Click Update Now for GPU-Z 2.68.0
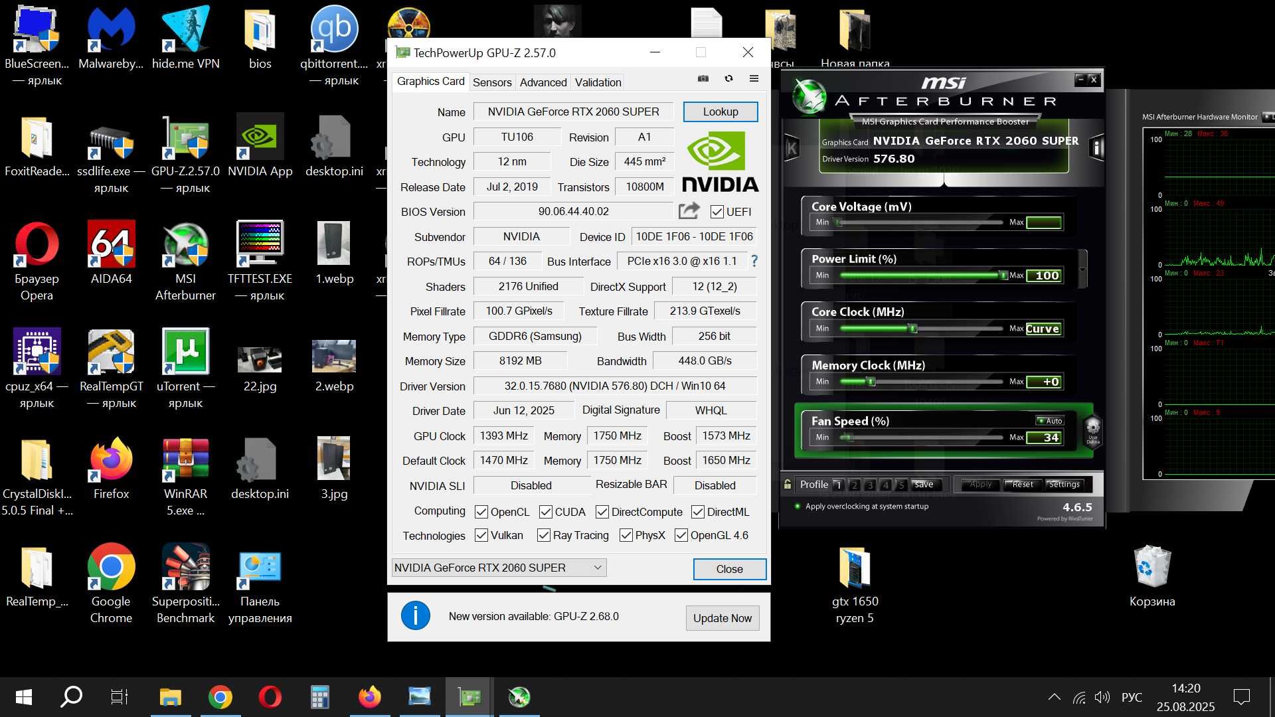 click(722, 618)
